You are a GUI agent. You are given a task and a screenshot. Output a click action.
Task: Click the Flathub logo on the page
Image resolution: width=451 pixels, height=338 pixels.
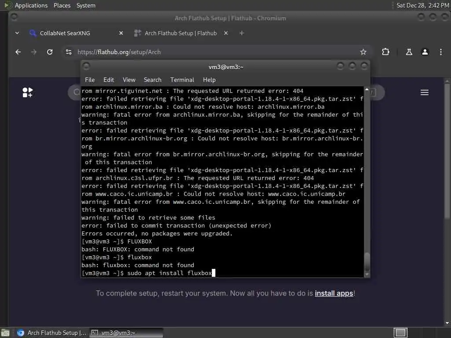(28, 92)
